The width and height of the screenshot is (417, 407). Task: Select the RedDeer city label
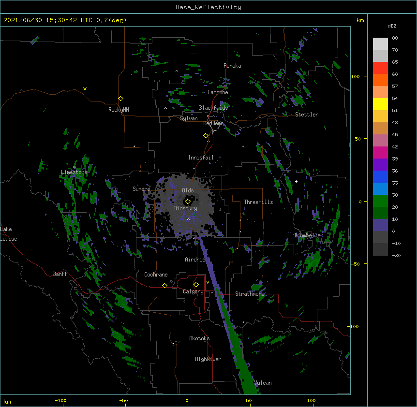213,123
